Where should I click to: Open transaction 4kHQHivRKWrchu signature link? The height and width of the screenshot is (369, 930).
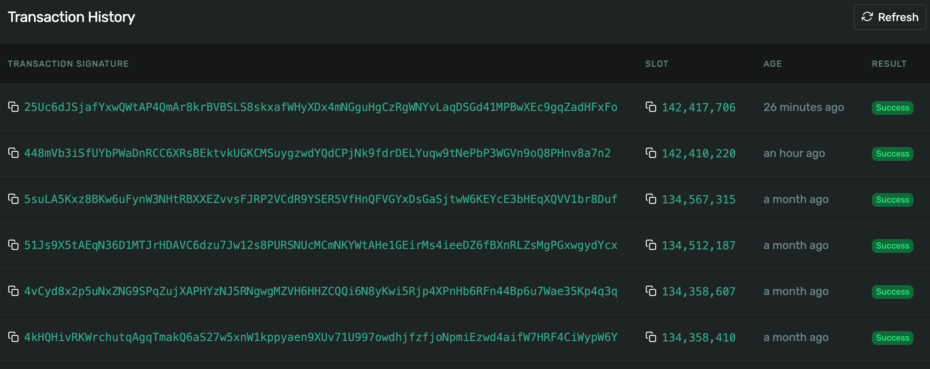[321, 337]
